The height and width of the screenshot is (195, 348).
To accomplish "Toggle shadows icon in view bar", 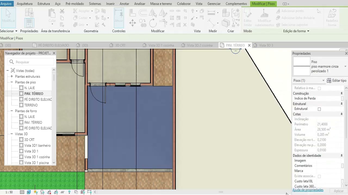I will click(x=42, y=192).
